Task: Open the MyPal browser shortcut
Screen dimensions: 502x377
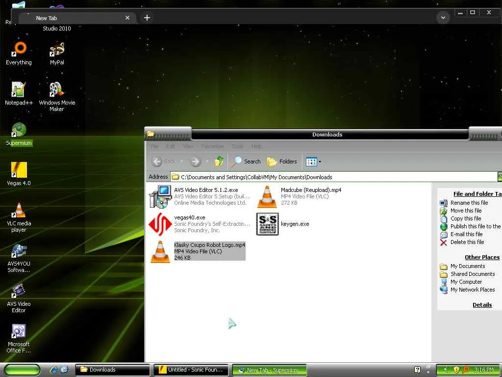Action: pyautogui.click(x=57, y=53)
